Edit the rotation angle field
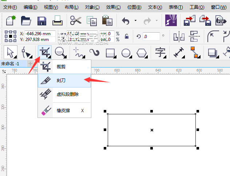The image size is (230, 176). click(151, 36)
